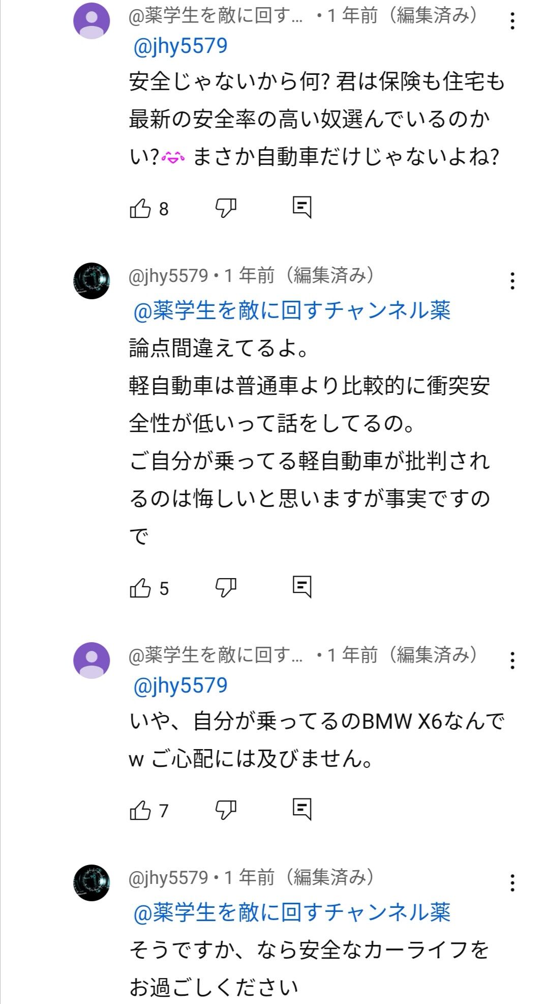Reply to jhy5579's 軽自動車 comment
The image size is (549, 1004).
coord(302,587)
